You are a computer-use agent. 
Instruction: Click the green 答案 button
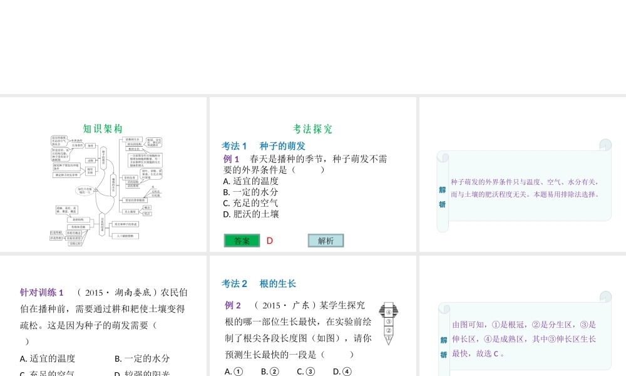coord(242,241)
